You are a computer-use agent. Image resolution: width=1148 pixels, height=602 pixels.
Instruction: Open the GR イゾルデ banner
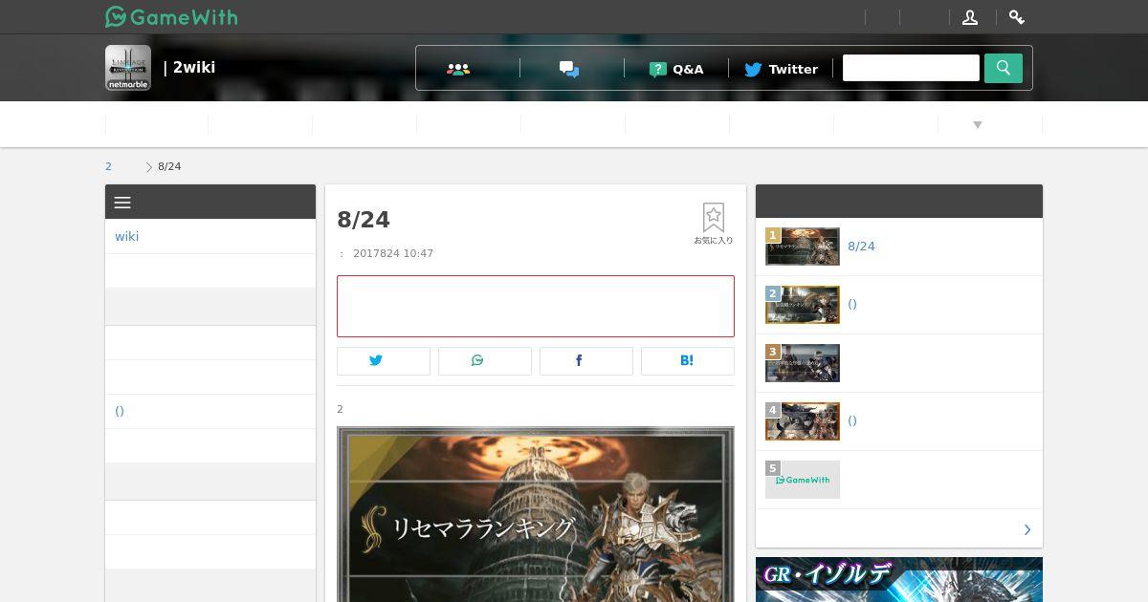pos(899,579)
